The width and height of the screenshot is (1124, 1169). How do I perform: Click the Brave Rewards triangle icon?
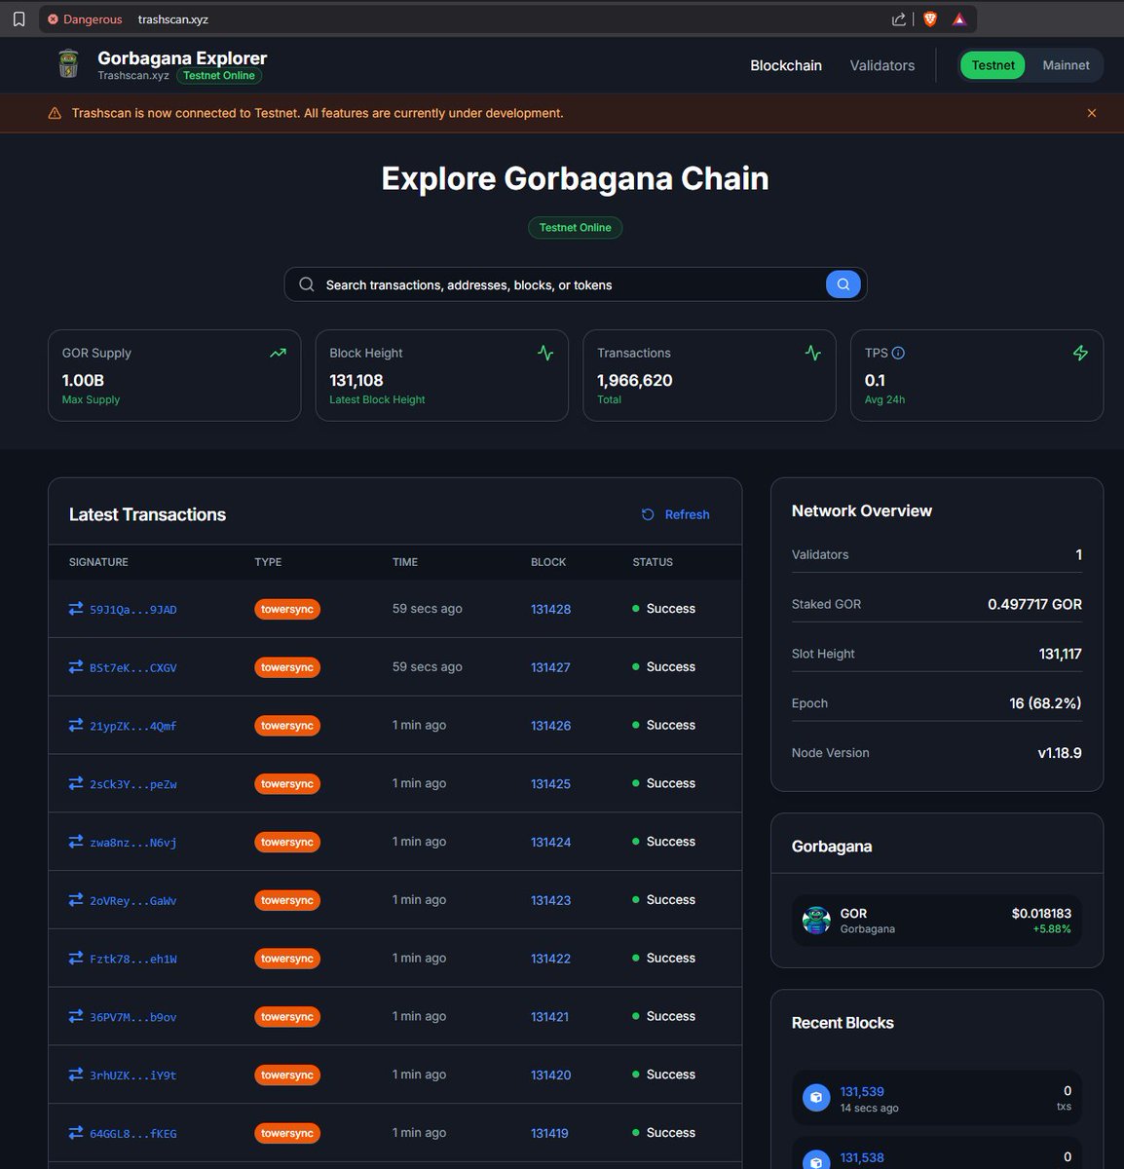pos(959,19)
